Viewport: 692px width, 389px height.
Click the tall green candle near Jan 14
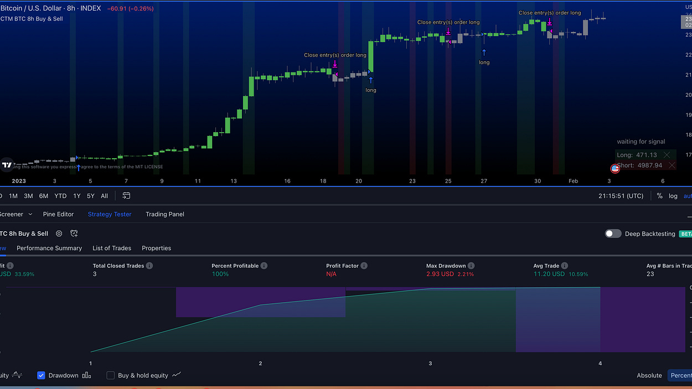point(251,86)
